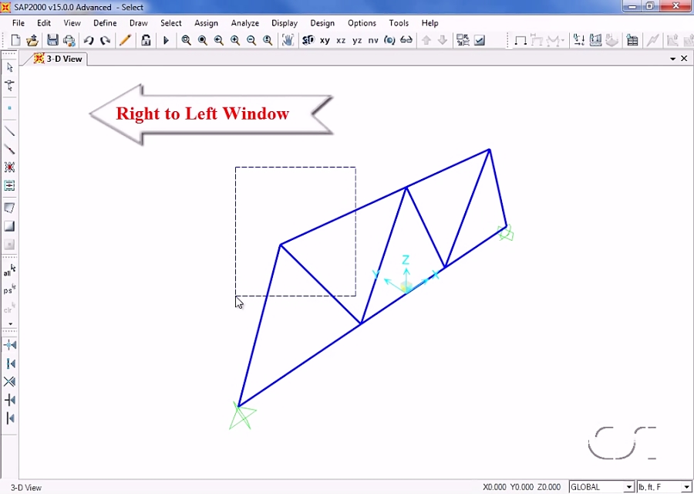Run the analysis using the toolbar arrow
Viewport: 694px width, 494px height.
point(167,40)
